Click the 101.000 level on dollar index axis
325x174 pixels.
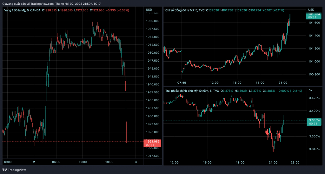tap(314, 61)
